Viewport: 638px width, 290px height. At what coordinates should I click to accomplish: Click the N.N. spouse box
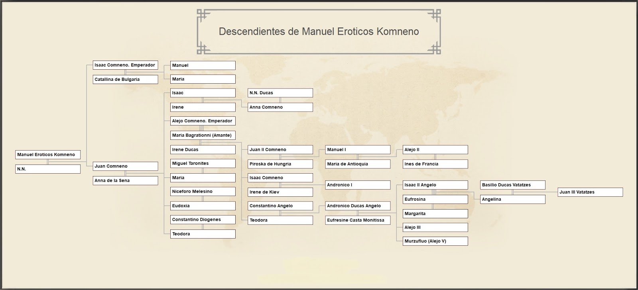48,169
